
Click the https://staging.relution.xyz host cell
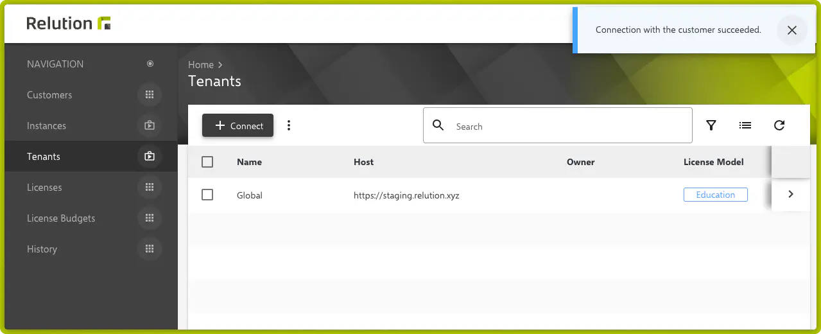[x=406, y=195]
